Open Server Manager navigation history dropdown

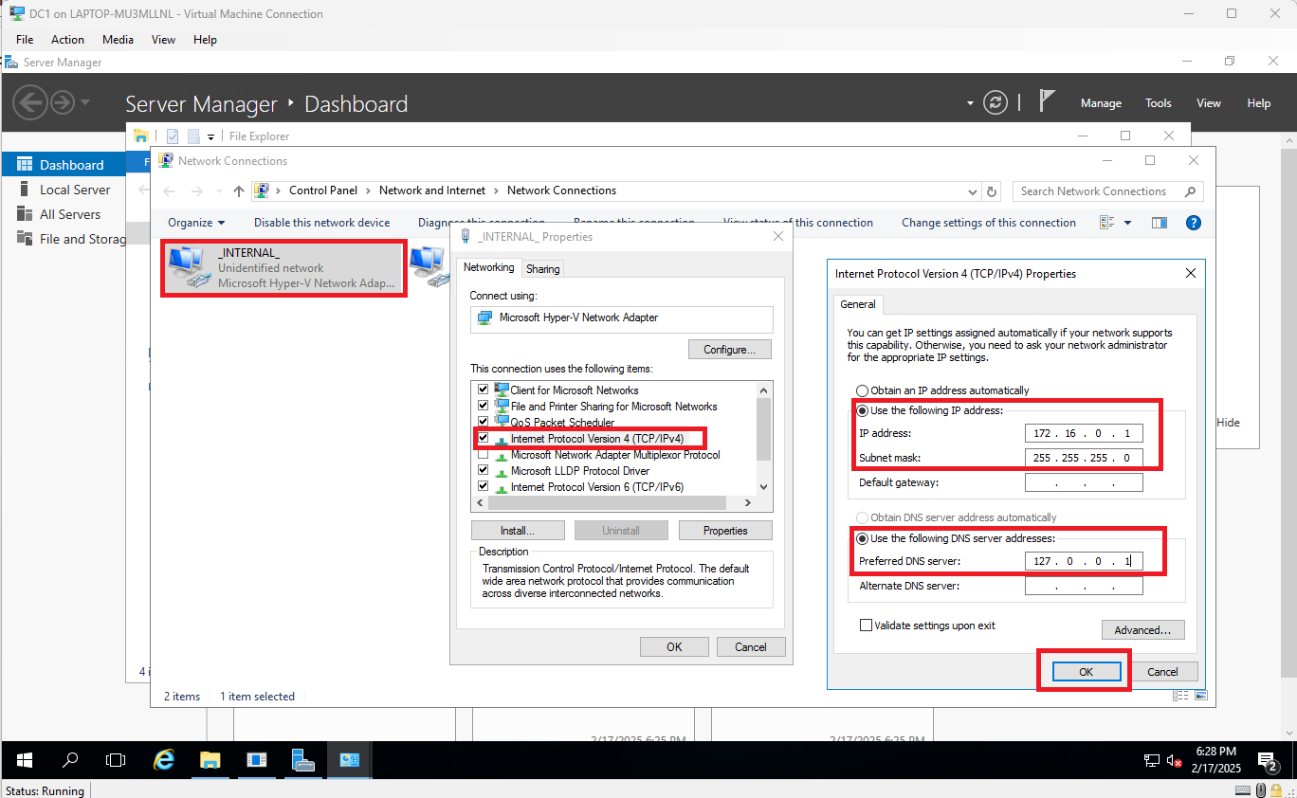85,102
